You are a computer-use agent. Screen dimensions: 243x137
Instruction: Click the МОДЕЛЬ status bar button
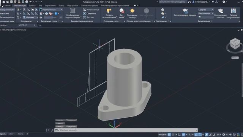point(162,134)
